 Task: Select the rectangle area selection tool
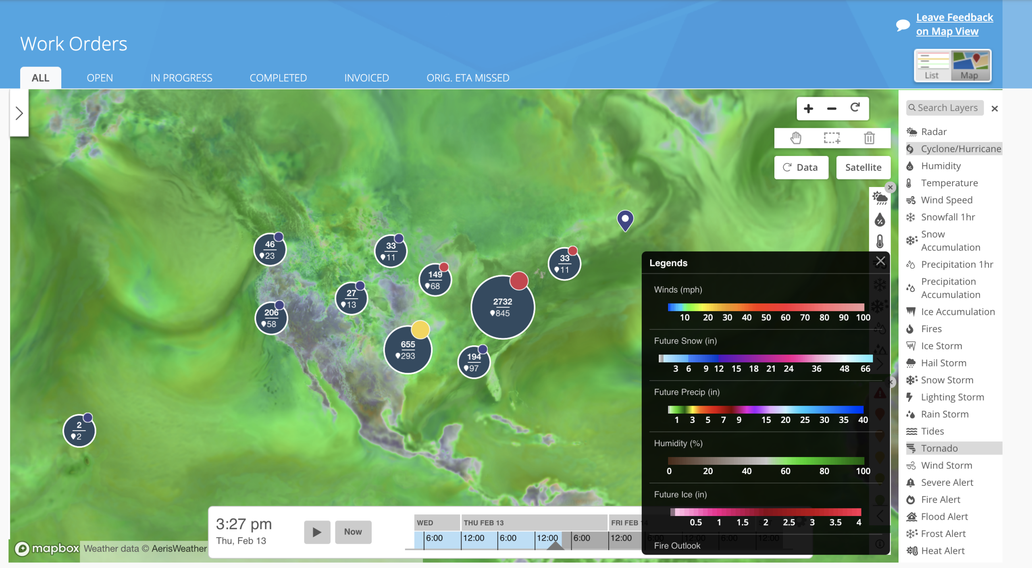tap(832, 138)
